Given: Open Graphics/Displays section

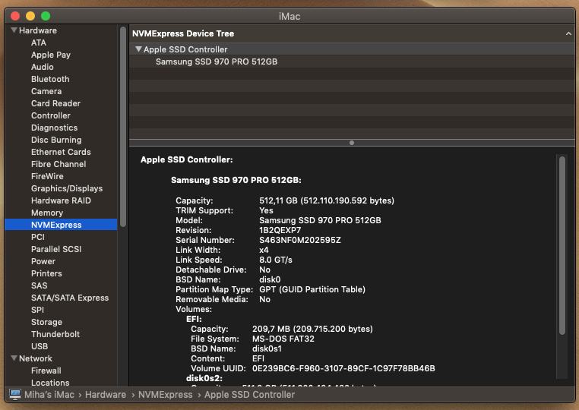Looking at the screenshot, I should pyautogui.click(x=67, y=188).
